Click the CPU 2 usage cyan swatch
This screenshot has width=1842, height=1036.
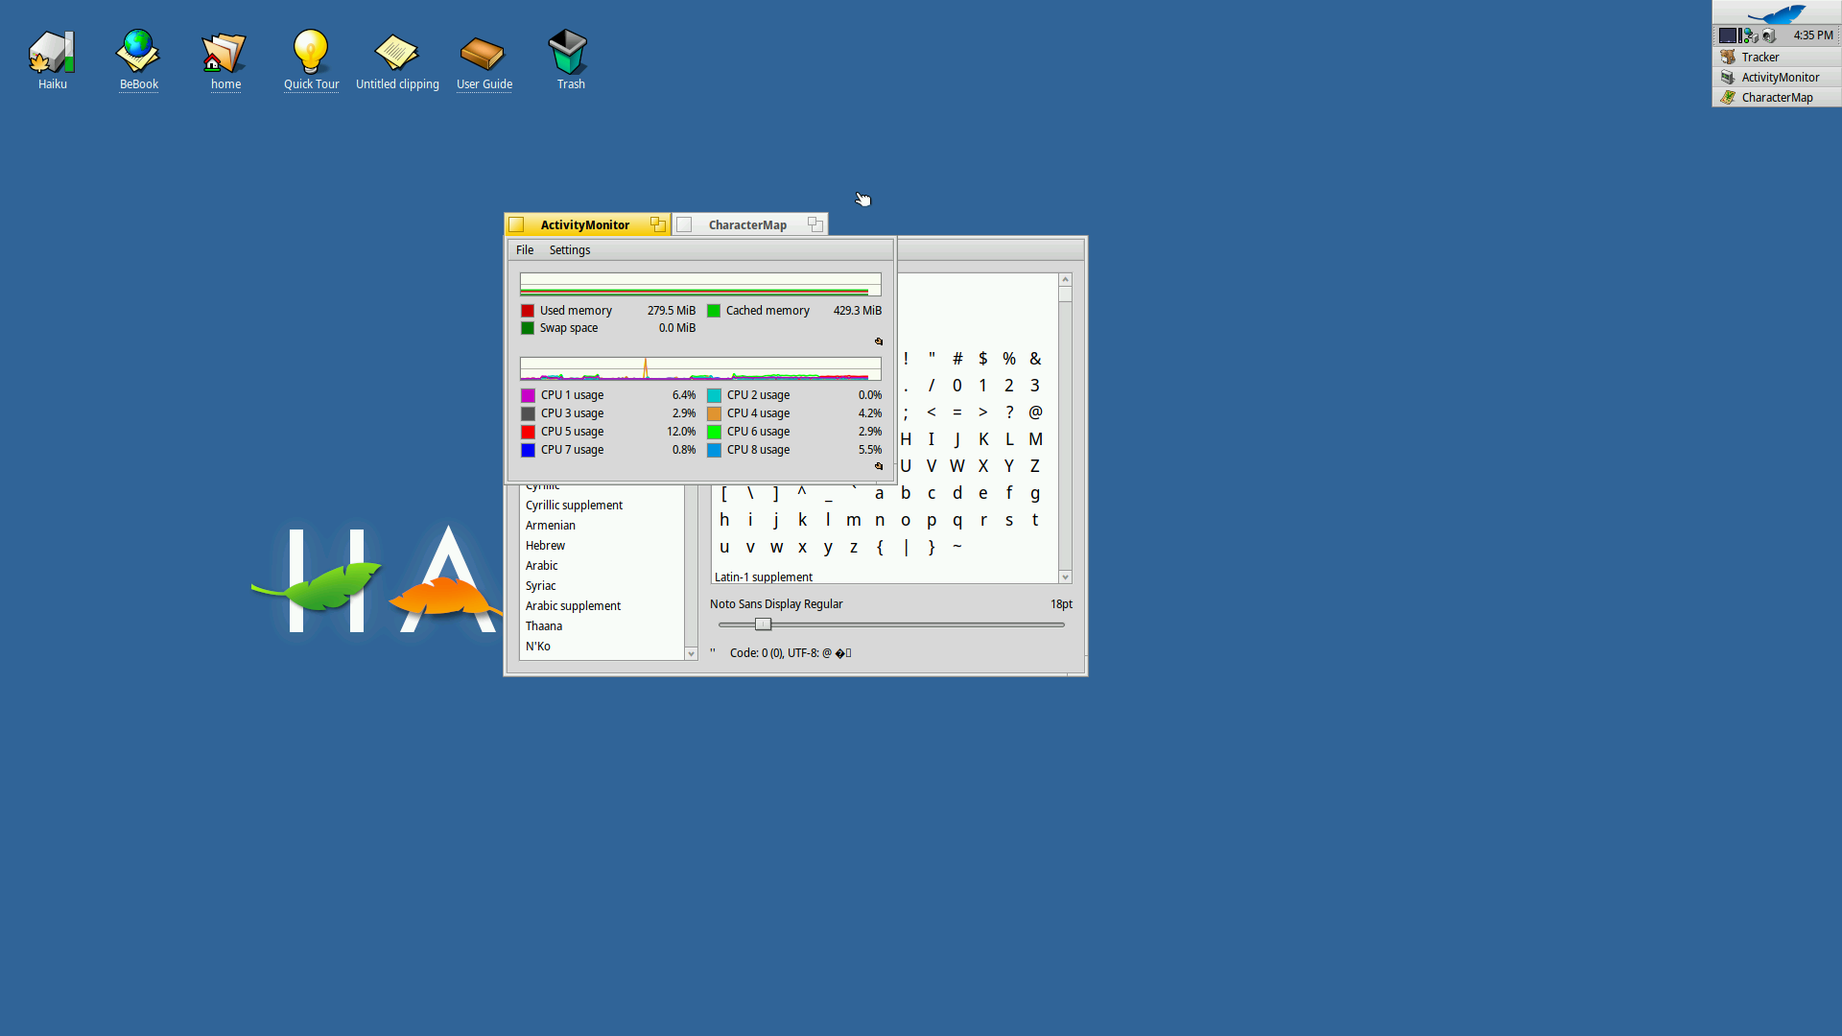pos(714,395)
